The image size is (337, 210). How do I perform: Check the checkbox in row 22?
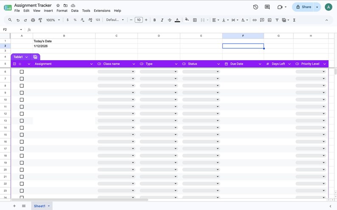tap(22, 184)
